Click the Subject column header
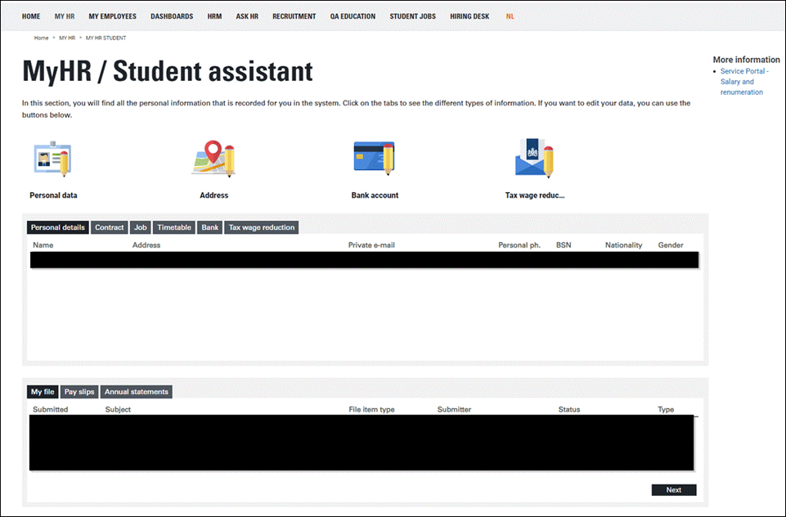 [x=118, y=410]
